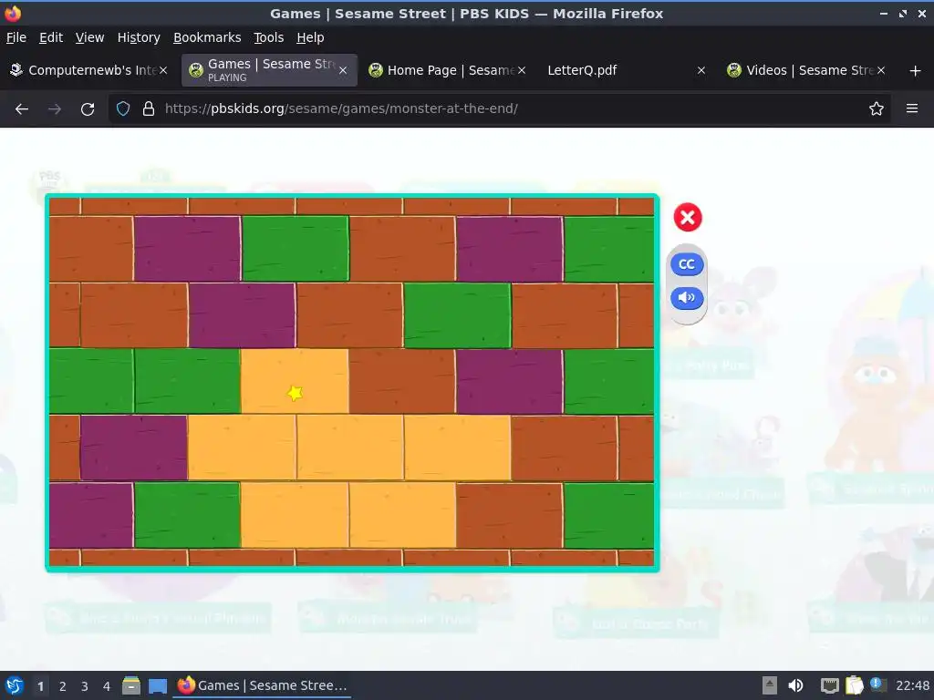Switch to workspace 2 in the taskbar

tap(63, 686)
